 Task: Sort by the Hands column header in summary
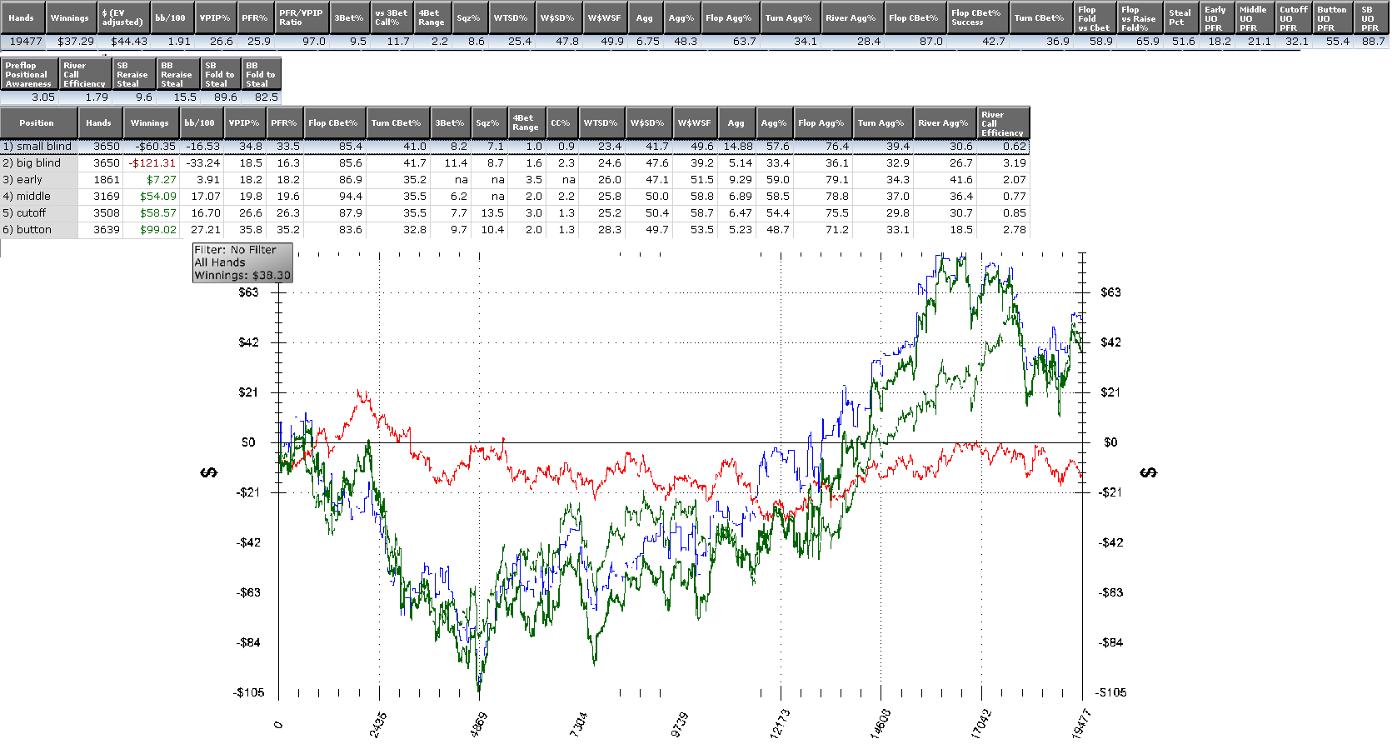[22, 17]
